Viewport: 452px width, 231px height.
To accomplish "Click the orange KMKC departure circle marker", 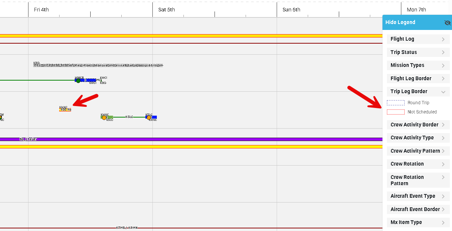I will point(104,118).
